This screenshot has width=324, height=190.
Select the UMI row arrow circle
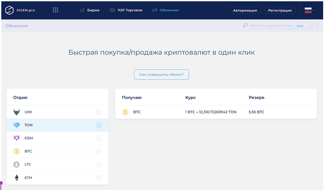click(99, 112)
